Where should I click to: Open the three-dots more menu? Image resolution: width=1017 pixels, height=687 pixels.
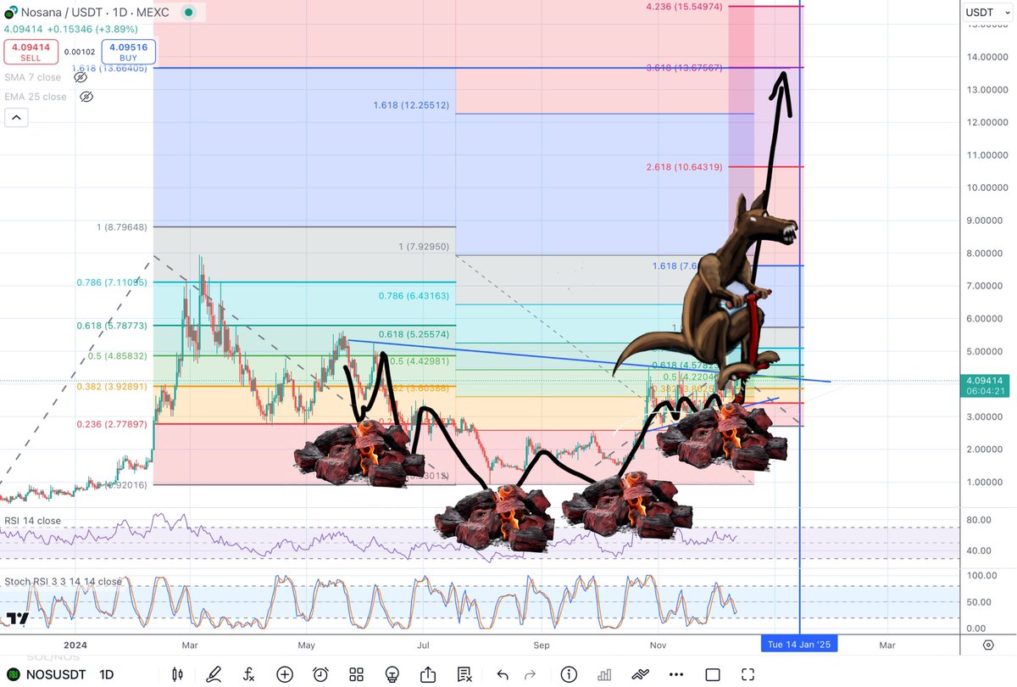click(x=676, y=675)
